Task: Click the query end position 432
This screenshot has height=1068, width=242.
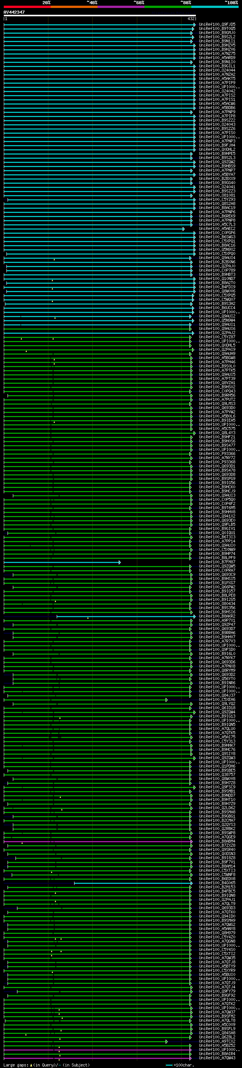Action: 191,19
